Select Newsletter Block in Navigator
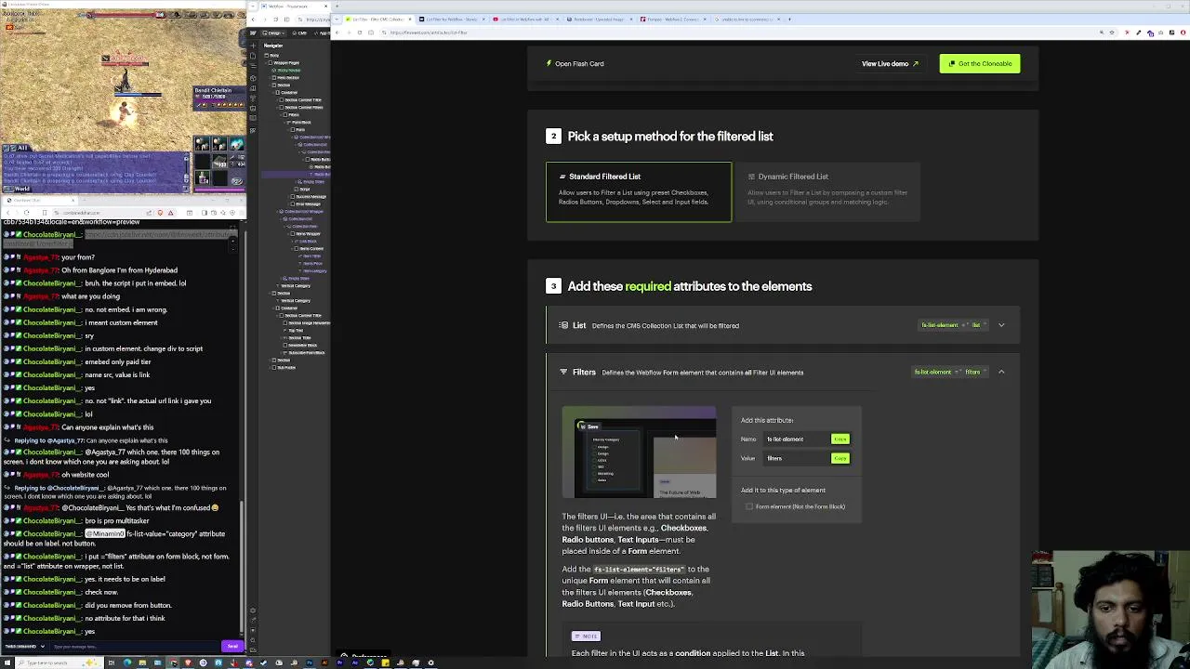Viewport: 1190px width, 669px height. coord(303,345)
